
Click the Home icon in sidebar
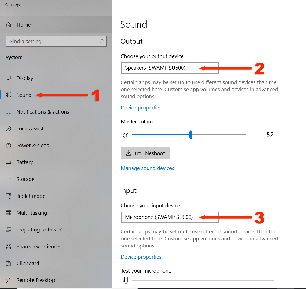[9, 25]
